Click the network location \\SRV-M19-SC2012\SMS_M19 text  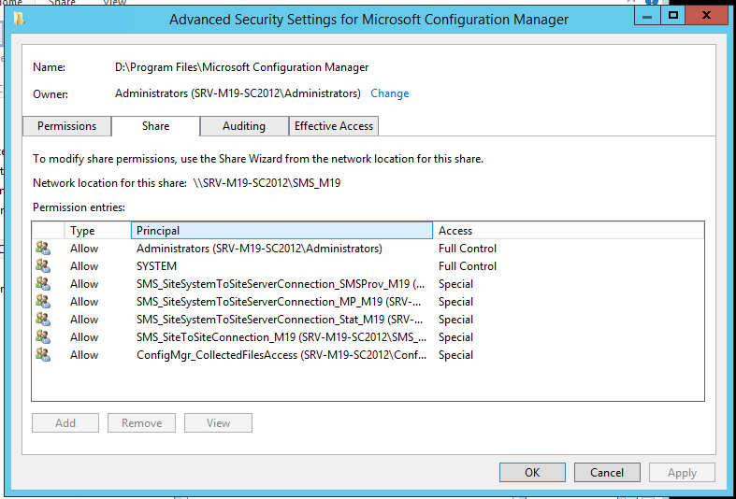pos(267,183)
